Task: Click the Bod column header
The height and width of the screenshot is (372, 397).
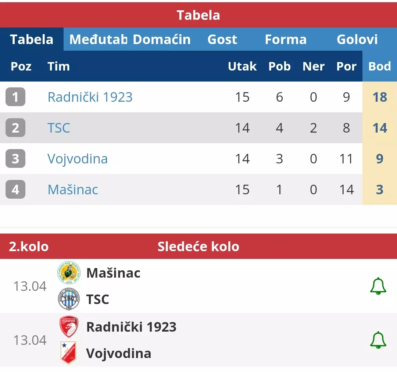Action: [x=379, y=66]
